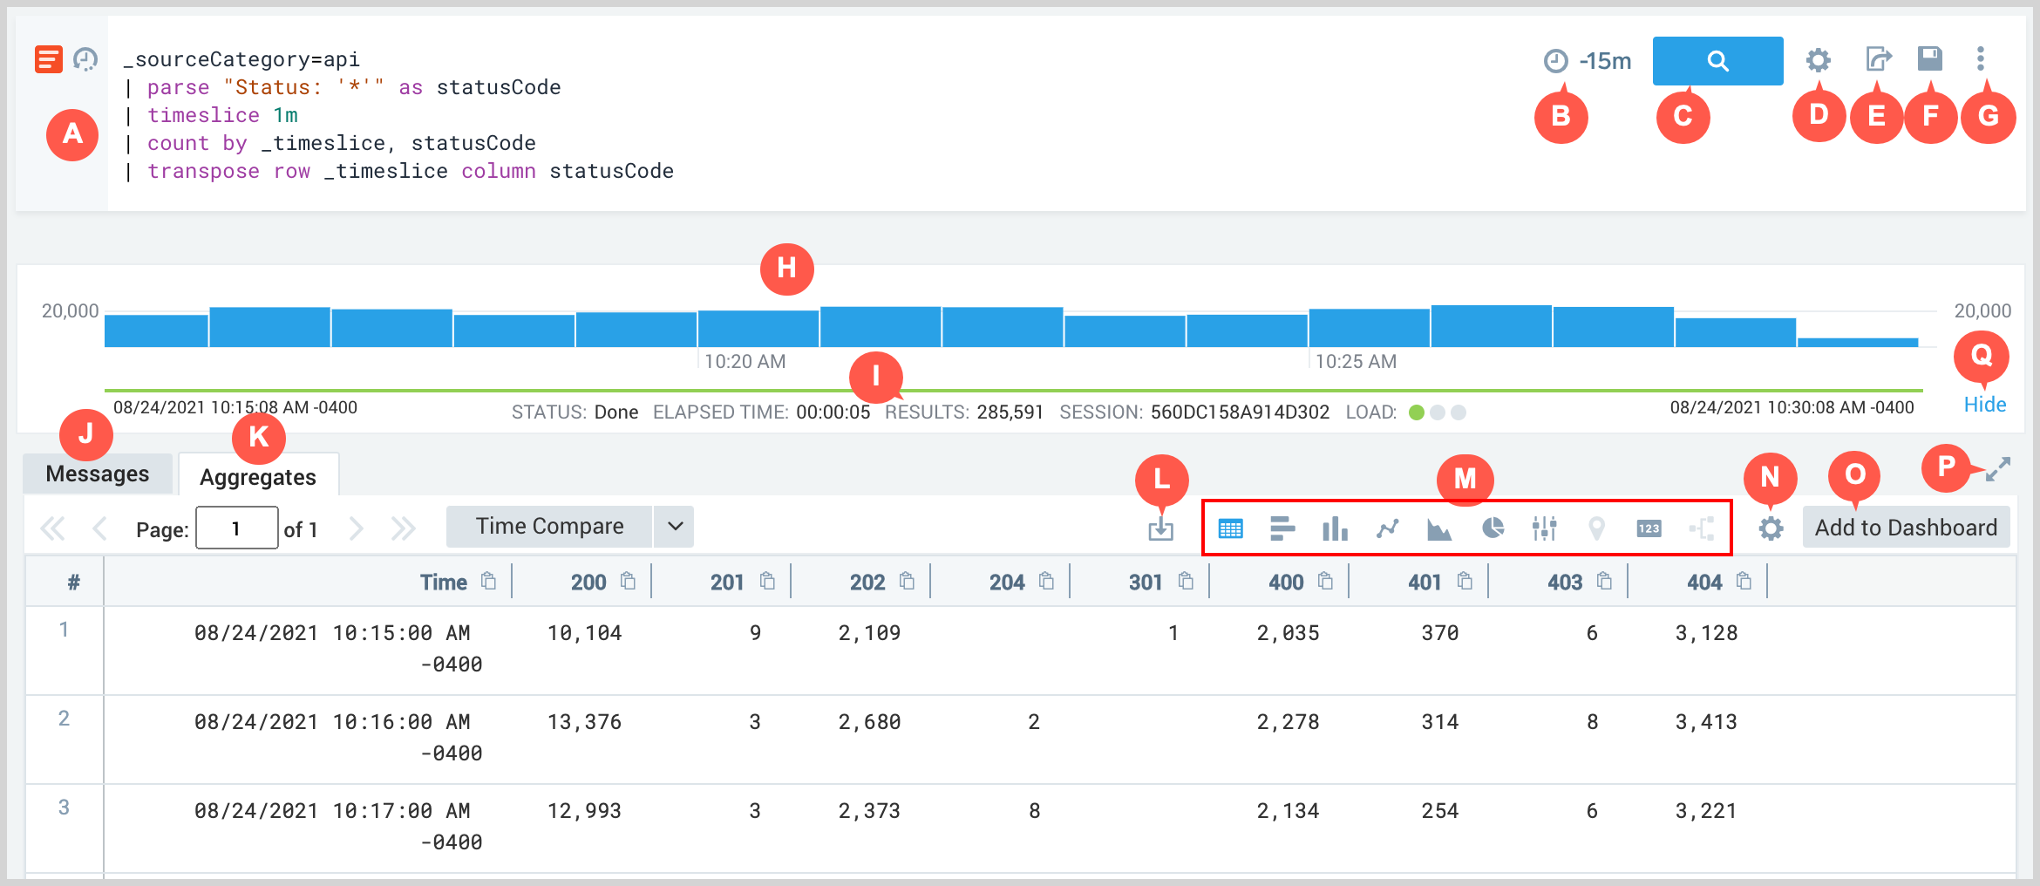Viewport: 2040px width, 886px height.
Task: Click histogram bar above 10:20 AM
Action: click(758, 329)
